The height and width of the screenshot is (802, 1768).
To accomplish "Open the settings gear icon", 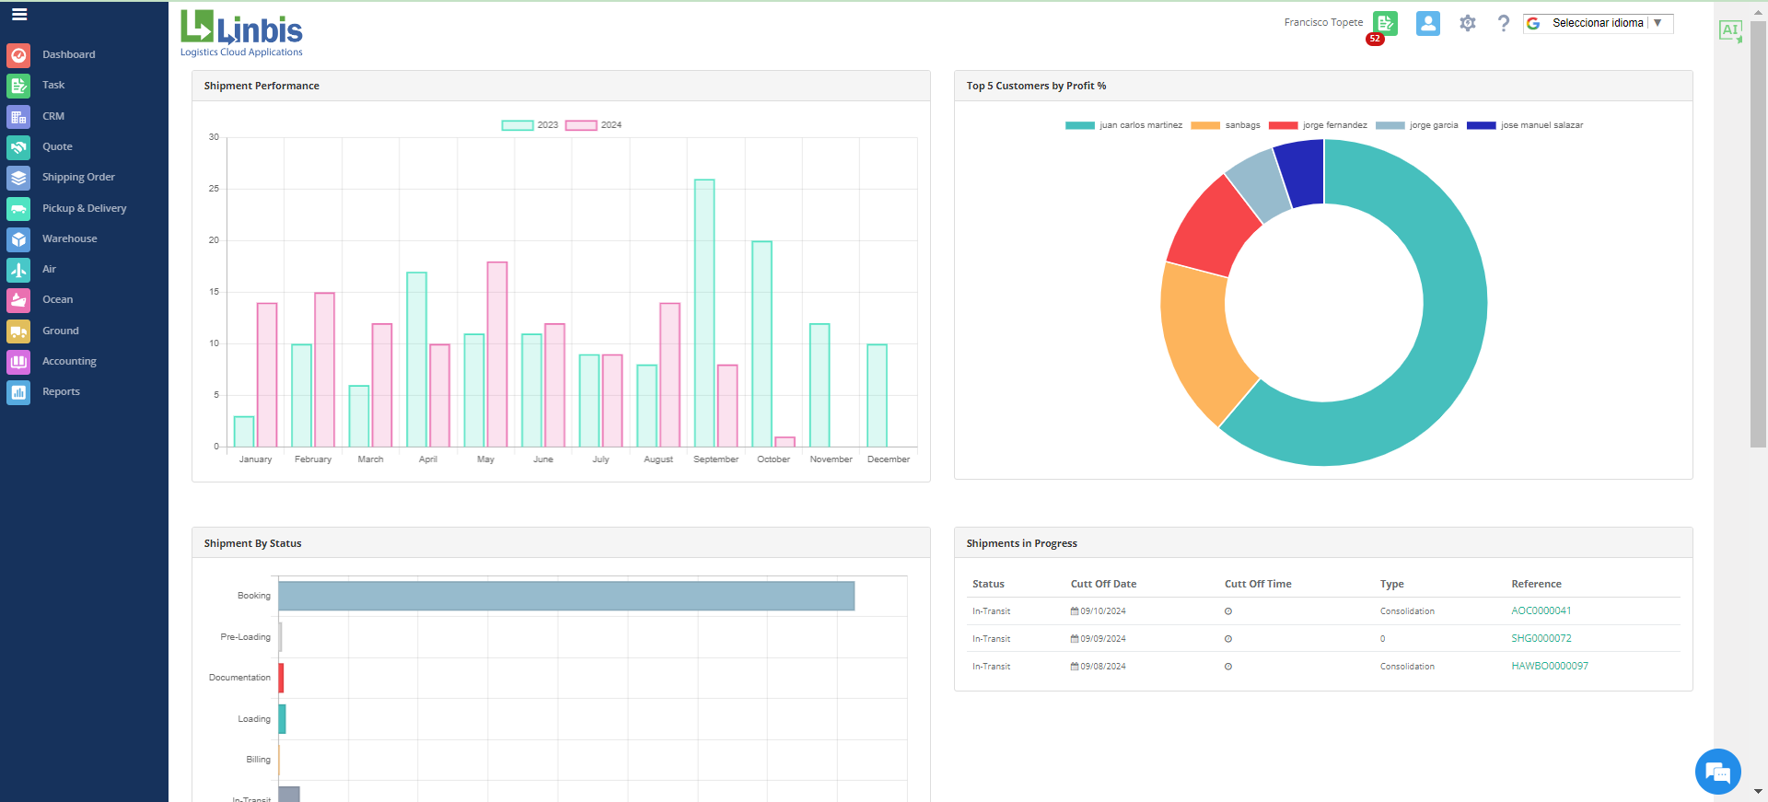I will point(1468,23).
